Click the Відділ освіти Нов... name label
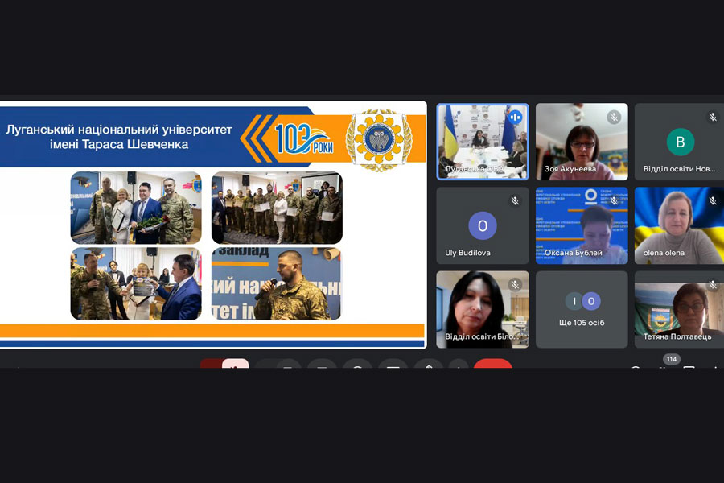The height and width of the screenshot is (483, 724). 679,169
